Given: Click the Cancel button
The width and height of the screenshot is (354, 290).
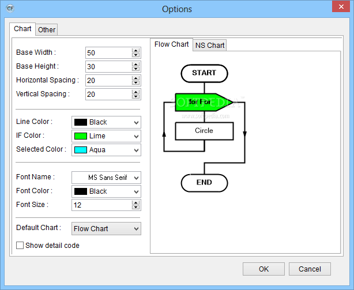Looking at the screenshot, I should 310,269.
